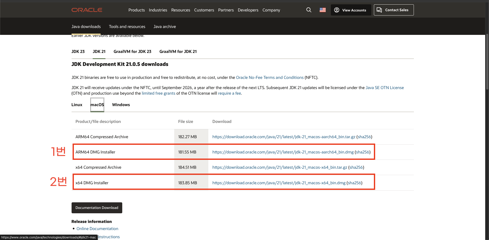Click the '184.51 MB' file size cell
The height and width of the screenshot is (240, 489).
point(191,167)
